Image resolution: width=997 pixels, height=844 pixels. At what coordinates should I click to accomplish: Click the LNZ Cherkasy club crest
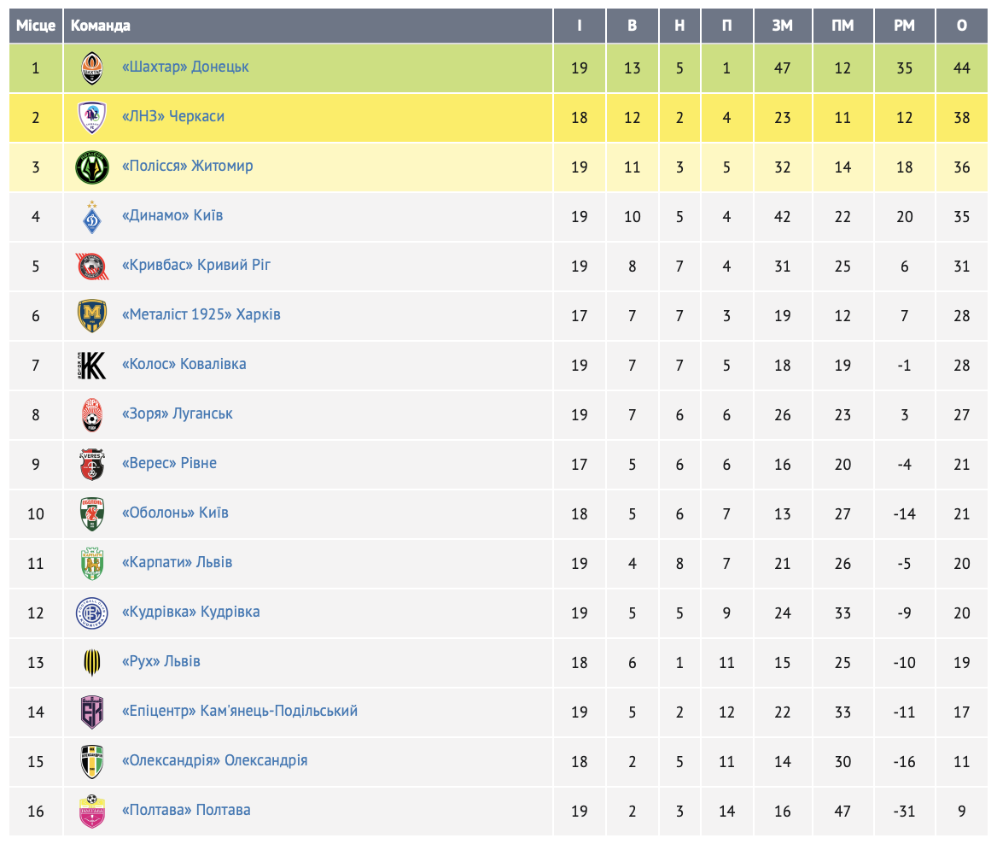pos(92,117)
